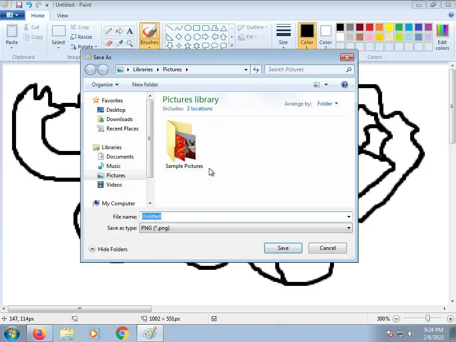Open Paint help question mark icon
456x342 pixels.
point(452,15)
